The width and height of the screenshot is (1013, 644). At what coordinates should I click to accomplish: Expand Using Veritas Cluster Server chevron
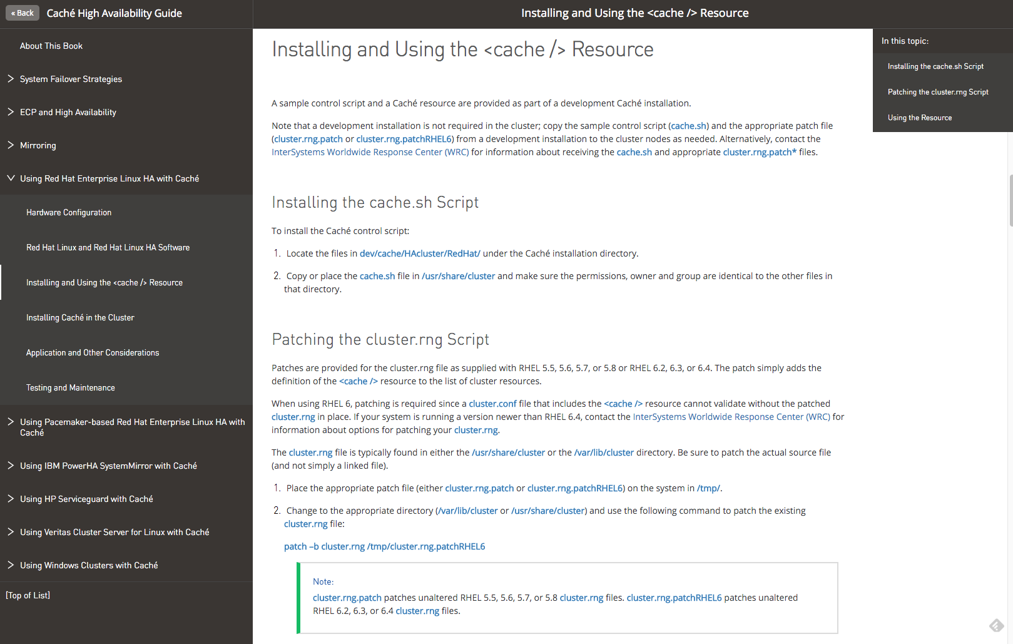pos(11,532)
